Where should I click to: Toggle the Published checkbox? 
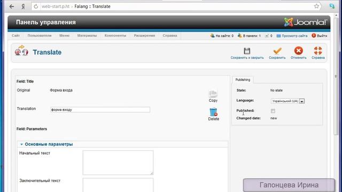point(273,111)
